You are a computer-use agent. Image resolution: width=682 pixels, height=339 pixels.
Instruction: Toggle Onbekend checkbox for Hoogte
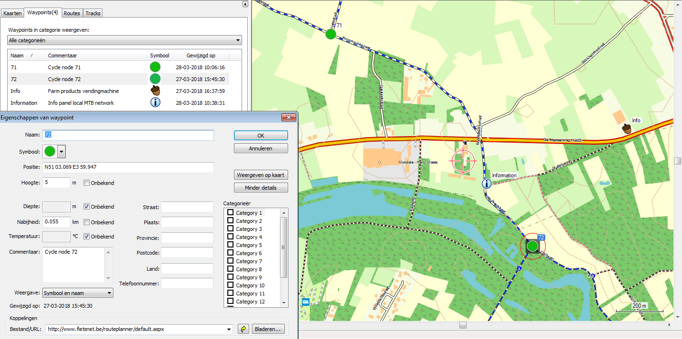pyautogui.click(x=87, y=183)
